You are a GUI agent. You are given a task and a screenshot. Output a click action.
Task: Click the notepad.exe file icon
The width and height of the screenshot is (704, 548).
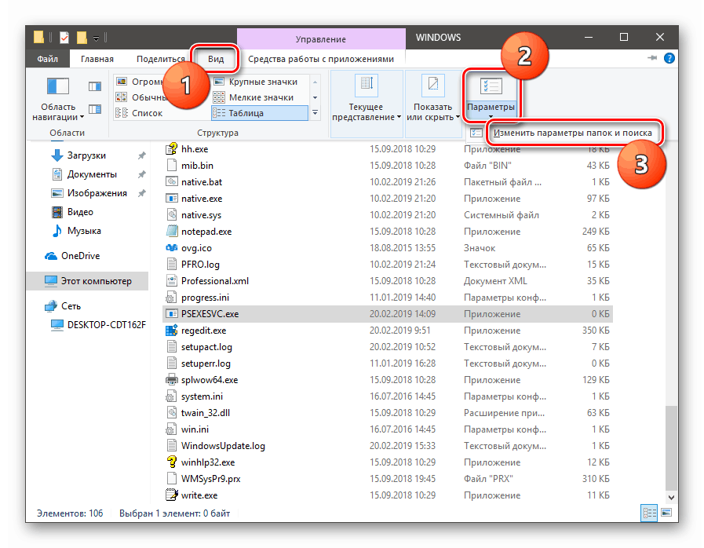coord(172,232)
